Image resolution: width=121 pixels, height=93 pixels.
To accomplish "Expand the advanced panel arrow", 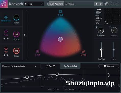I will tap(25, 35).
